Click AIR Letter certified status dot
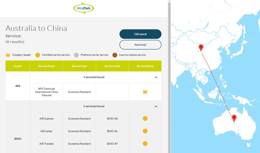The image size is (260, 153). 145,131
